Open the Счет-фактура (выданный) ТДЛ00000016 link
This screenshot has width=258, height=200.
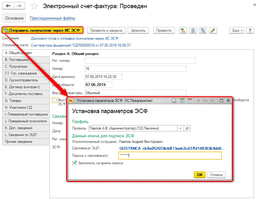click(81, 45)
